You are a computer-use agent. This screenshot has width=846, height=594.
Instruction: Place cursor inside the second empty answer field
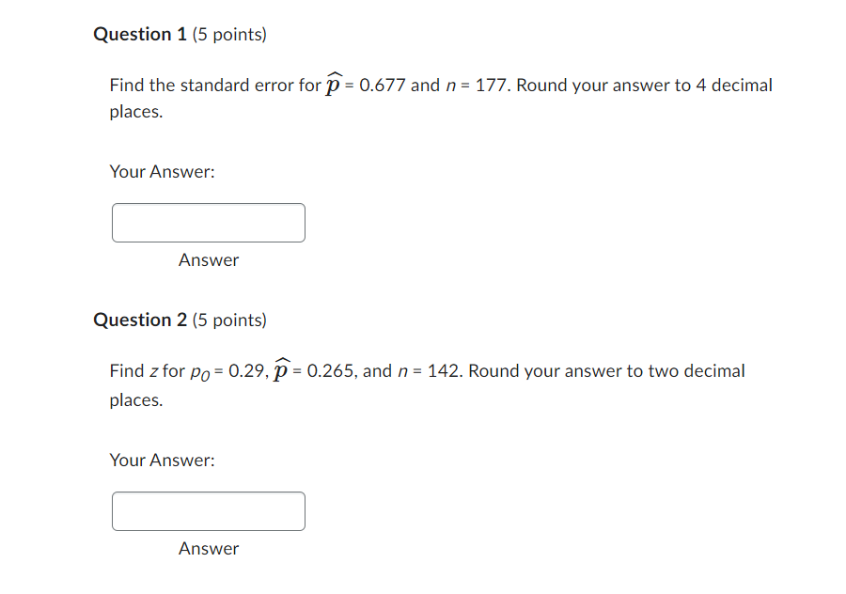click(x=208, y=511)
